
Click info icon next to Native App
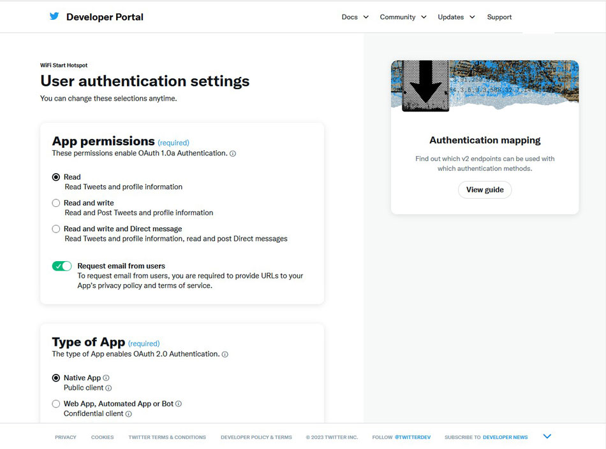(x=107, y=378)
